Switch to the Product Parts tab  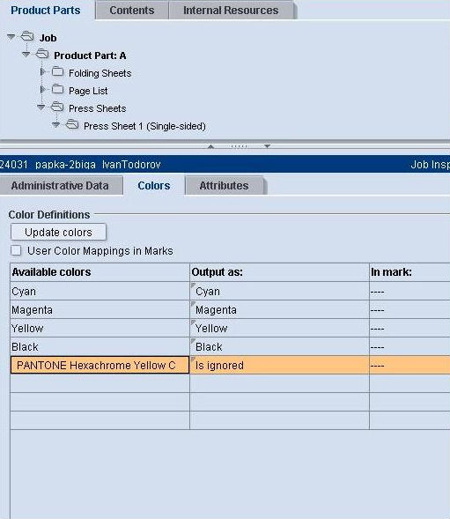(x=46, y=11)
